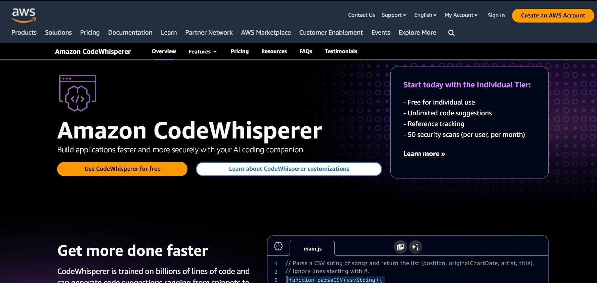Screen dimensions: 597x283
Task: Expand the My Account menu
Action: (x=461, y=15)
